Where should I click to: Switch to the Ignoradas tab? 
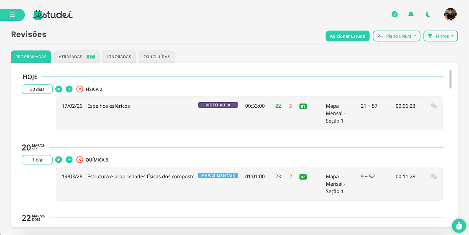pyautogui.click(x=119, y=57)
